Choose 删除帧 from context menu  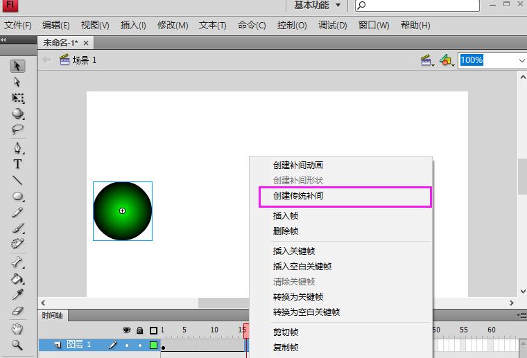[340, 231]
